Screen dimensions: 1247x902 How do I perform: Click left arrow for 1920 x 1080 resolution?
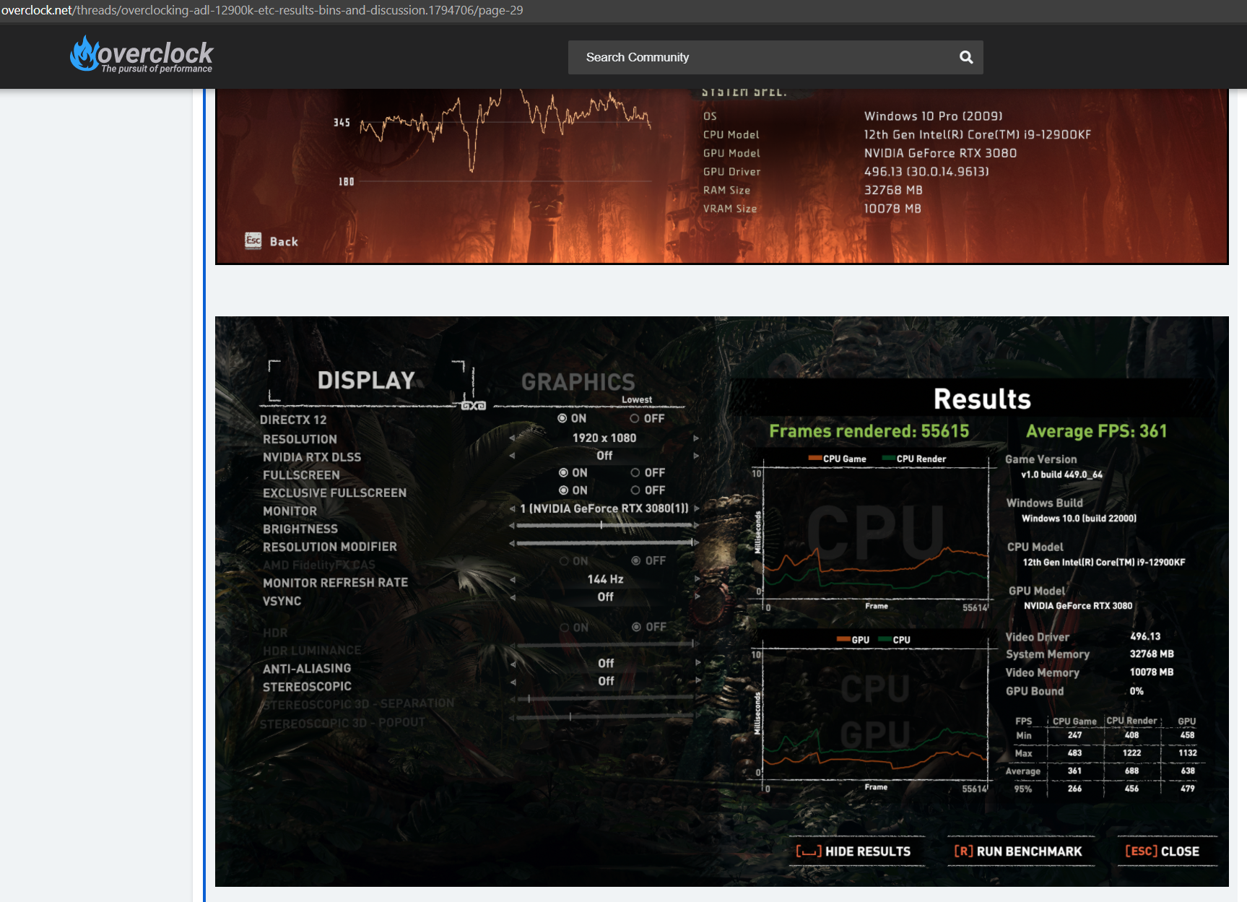pyautogui.click(x=512, y=438)
